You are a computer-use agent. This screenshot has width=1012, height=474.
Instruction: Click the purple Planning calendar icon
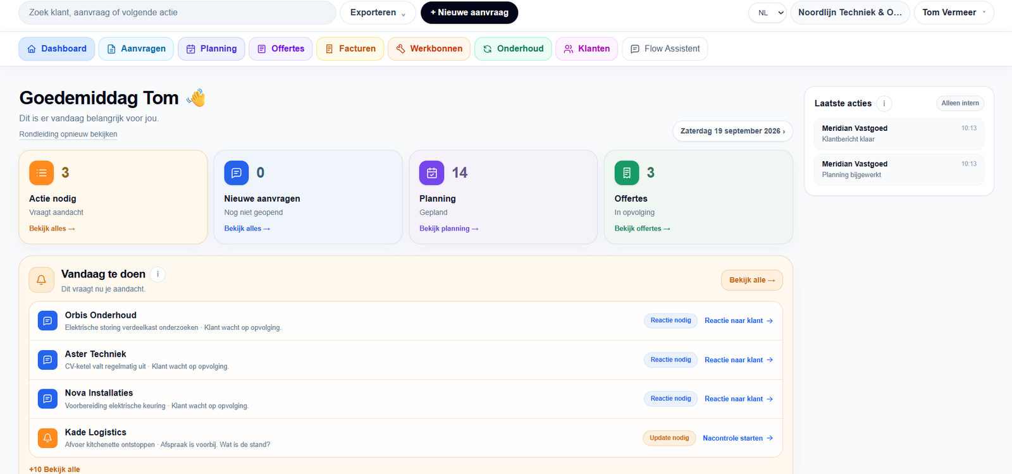pos(432,173)
